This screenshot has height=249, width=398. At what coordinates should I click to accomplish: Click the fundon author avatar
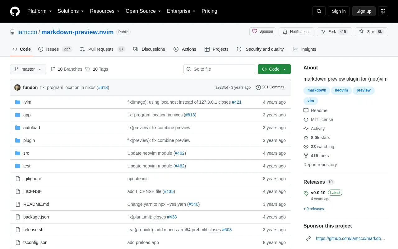point(17,87)
